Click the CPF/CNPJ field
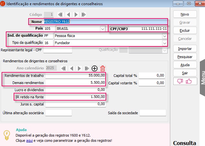This screenshot has height=146, width=205. click(148, 29)
